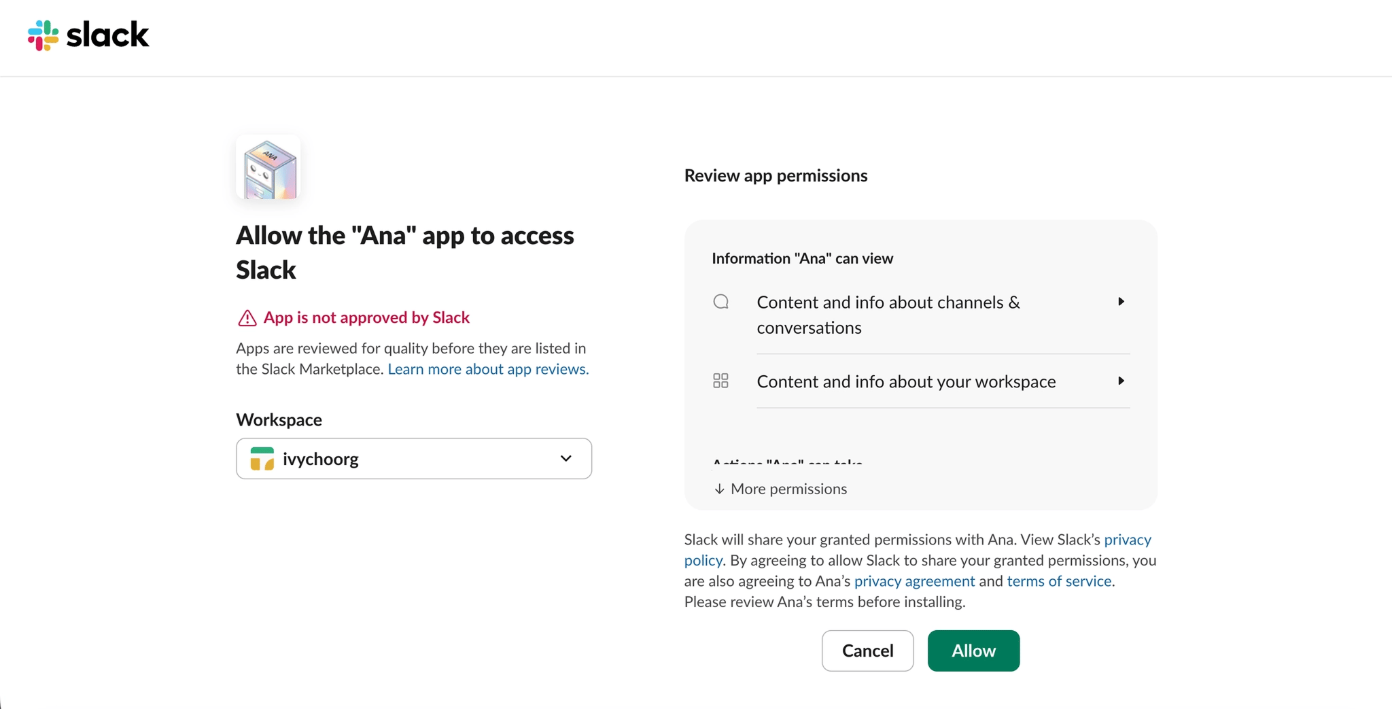Click the speech bubble icon for channels & conversations
Viewport: 1392px width, 709px height.
(721, 302)
